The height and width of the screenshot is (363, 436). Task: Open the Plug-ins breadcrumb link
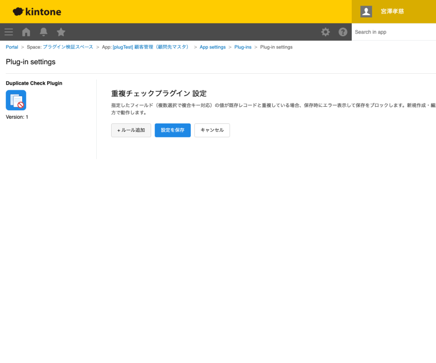coord(243,47)
